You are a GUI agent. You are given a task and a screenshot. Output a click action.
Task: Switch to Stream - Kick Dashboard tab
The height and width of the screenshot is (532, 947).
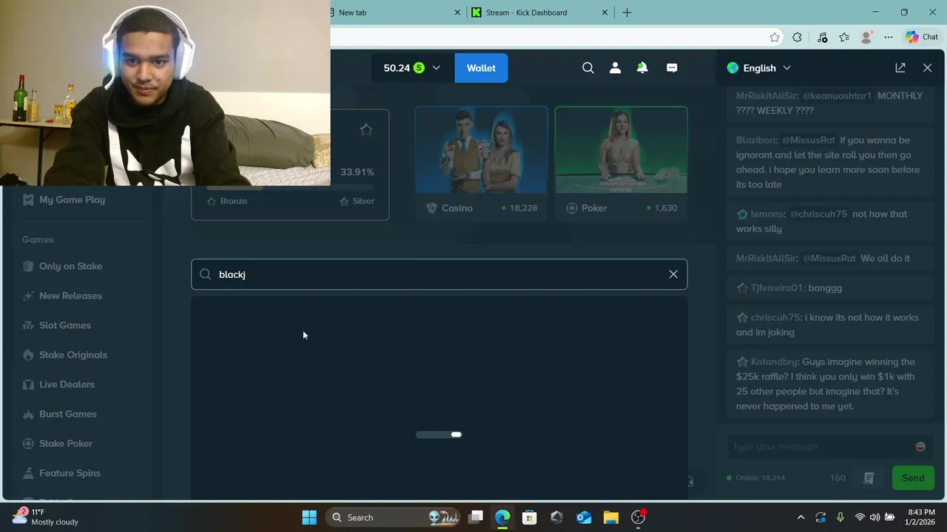click(x=526, y=13)
